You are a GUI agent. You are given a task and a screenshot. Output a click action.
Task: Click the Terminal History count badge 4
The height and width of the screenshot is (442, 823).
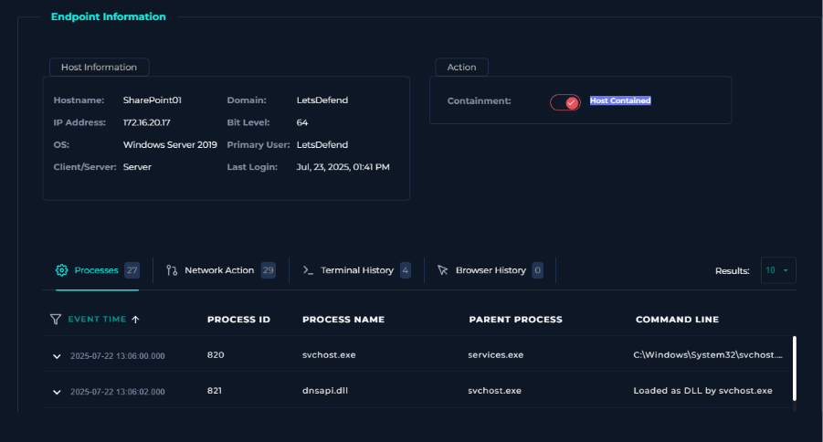[x=406, y=270]
